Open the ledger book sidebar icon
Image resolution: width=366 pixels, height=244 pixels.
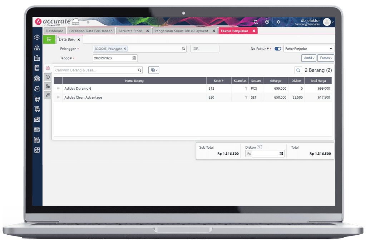pyautogui.click(x=37, y=68)
